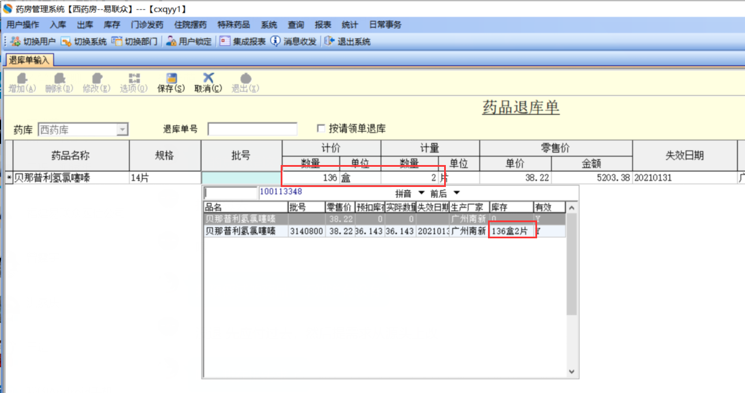The image size is (745, 393).
Task: Open the 入库 menu
Action: click(58, 25)
